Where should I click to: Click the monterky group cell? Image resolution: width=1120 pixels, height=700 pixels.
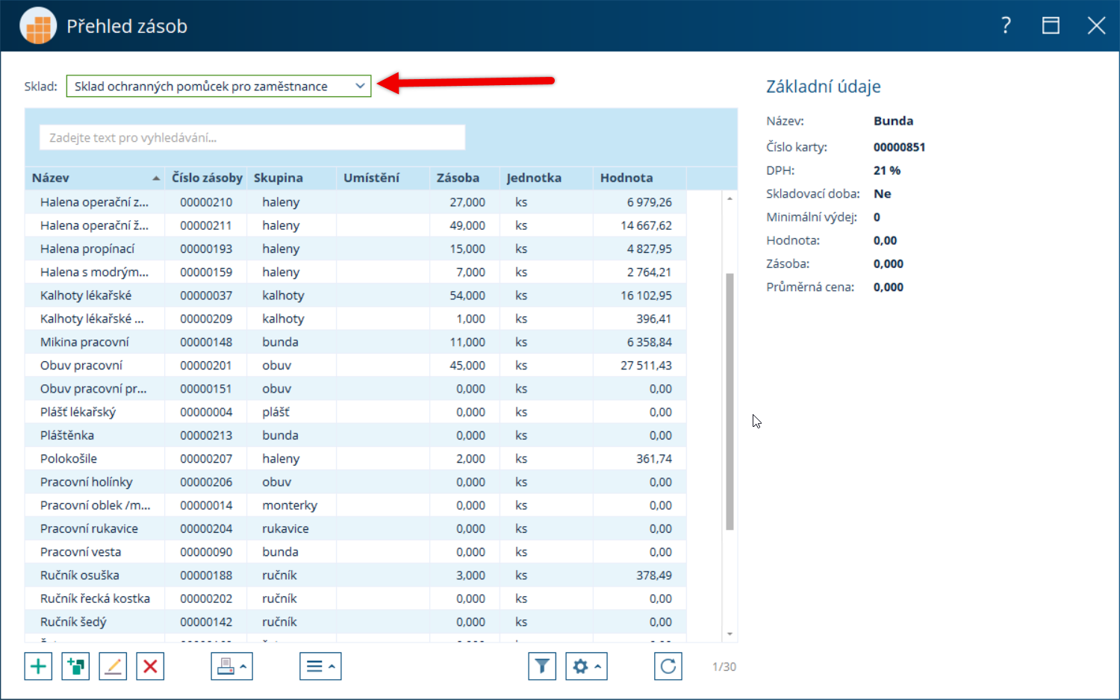(x=290, y=505)
